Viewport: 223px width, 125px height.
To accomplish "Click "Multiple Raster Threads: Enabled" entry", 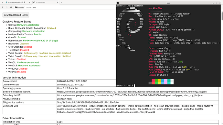I will coord(25,34).
